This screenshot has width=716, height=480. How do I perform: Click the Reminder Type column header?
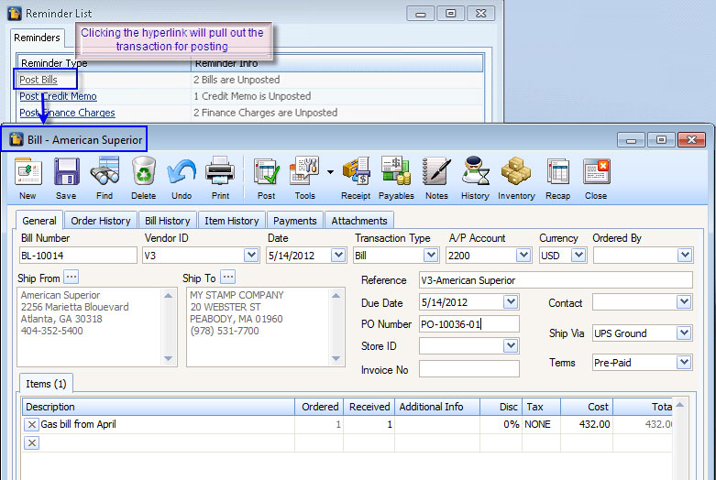tap(104, 63)
